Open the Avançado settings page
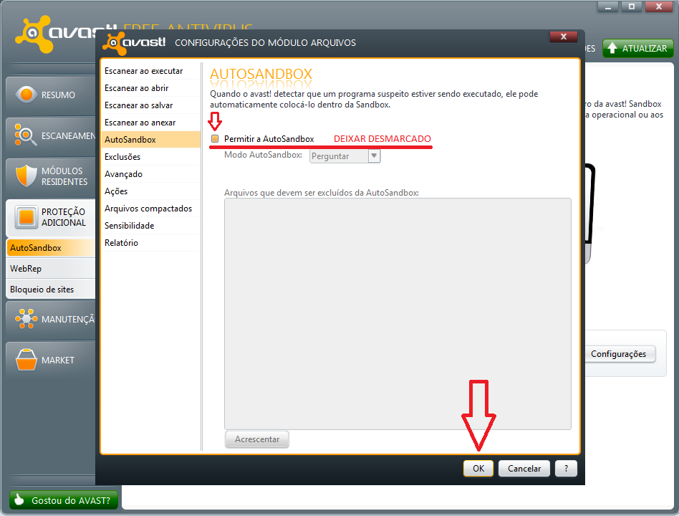 pos(150,174)
